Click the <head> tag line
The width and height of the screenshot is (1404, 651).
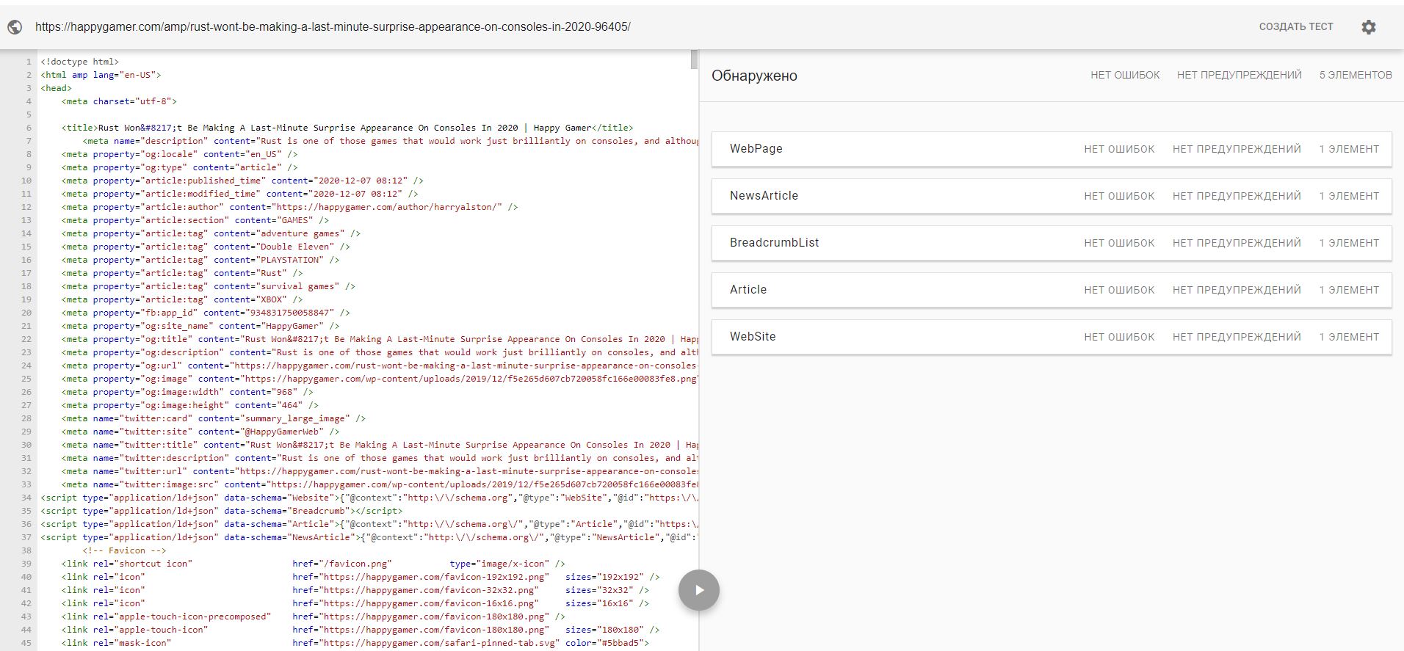56,88
